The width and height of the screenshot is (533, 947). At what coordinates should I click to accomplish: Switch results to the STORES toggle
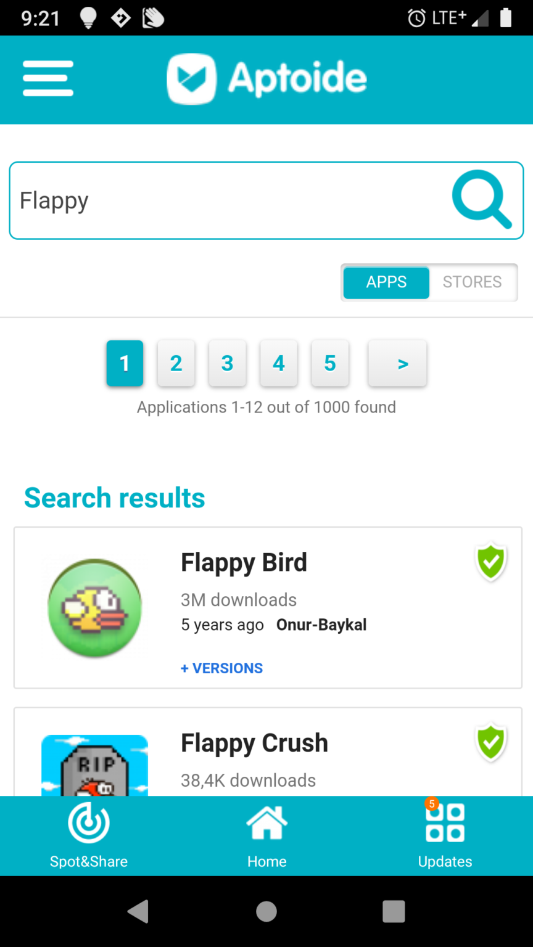(473, 282)
